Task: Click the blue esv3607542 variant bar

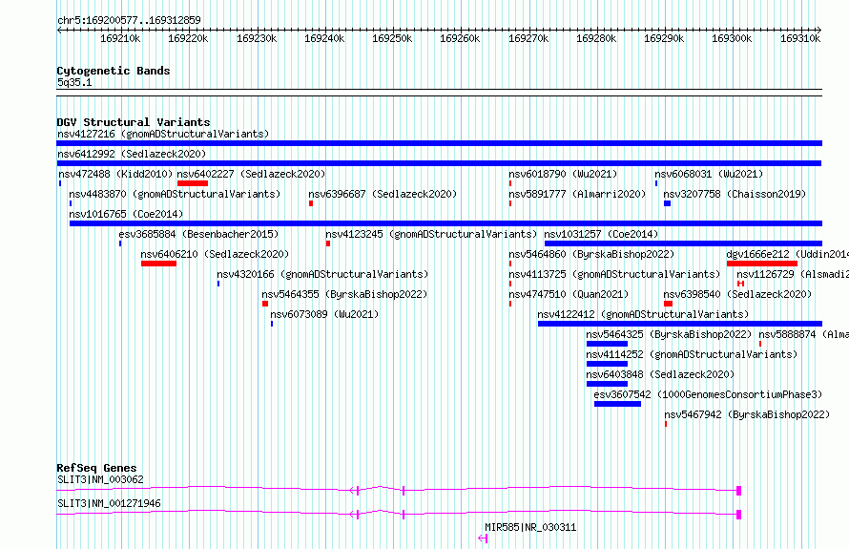Action: (617, 404)
